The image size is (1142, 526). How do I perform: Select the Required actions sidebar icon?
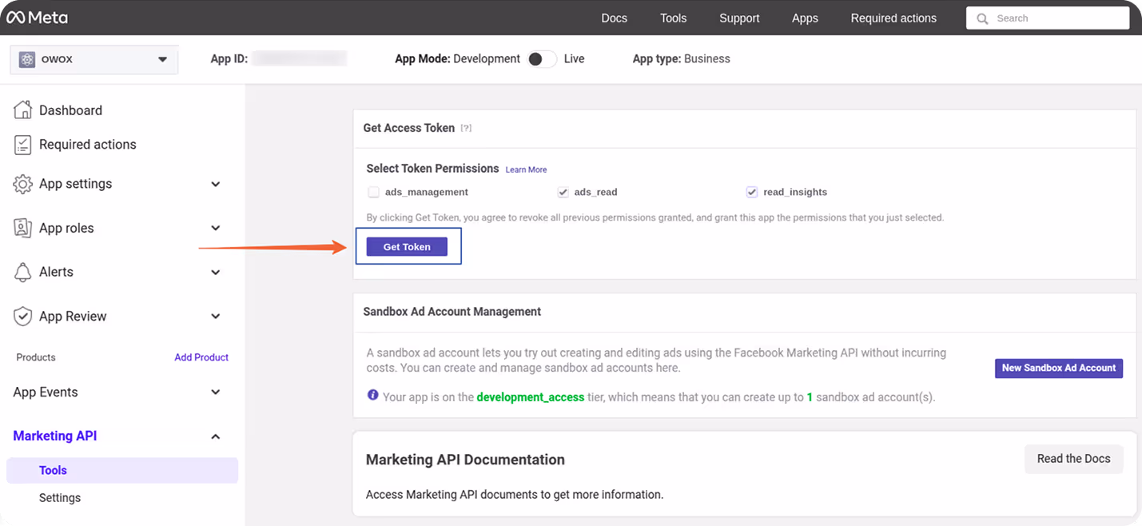[23, 145]
